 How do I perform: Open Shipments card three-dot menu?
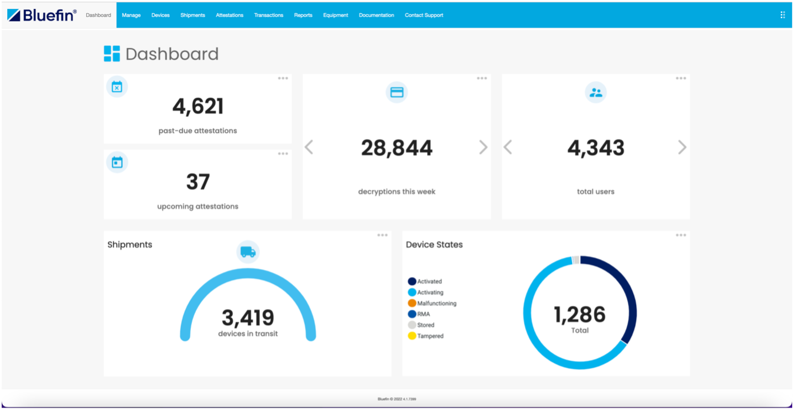[x=382, y=235]
